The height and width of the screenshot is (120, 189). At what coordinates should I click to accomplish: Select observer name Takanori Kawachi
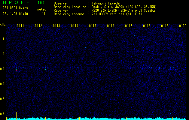(106, 3)
